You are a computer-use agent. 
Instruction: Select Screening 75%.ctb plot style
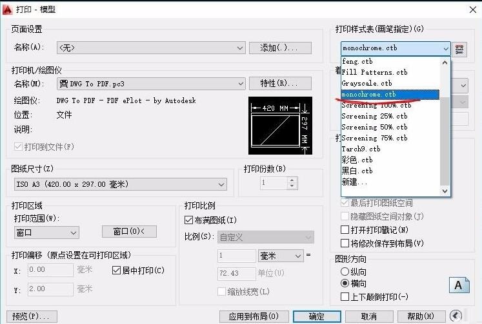pos(390,138)
